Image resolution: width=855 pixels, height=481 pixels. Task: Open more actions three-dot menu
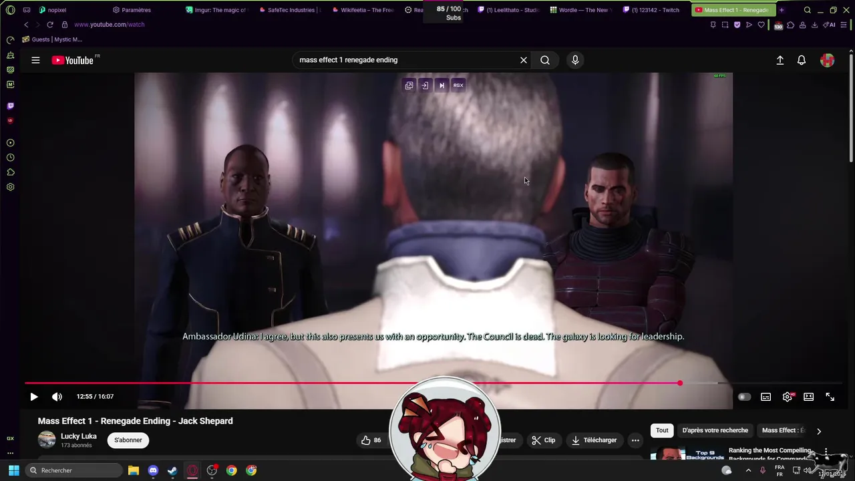(635, 440)
